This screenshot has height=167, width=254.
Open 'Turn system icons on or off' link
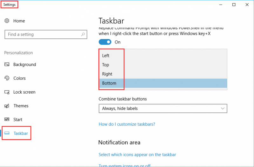click(124, 165)
